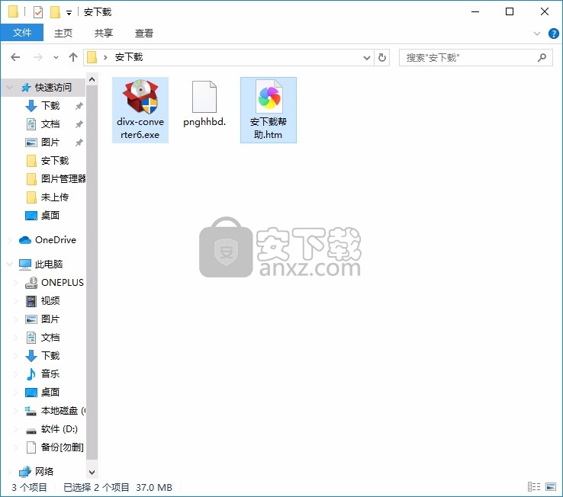Collapse the 此电脑 tree node
The image size is (563, 497).
point(10,264)
